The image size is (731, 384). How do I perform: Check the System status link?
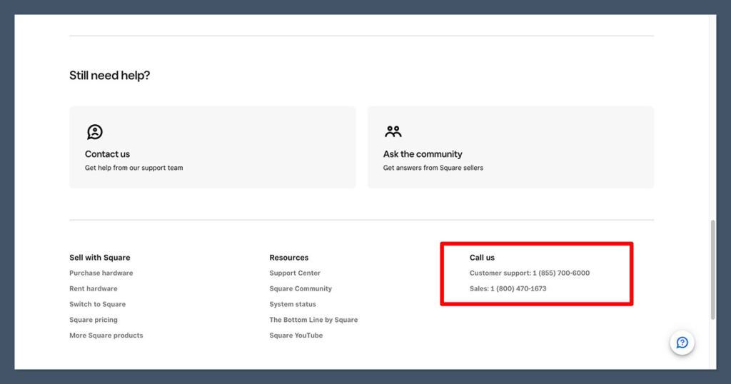[293, 305]
